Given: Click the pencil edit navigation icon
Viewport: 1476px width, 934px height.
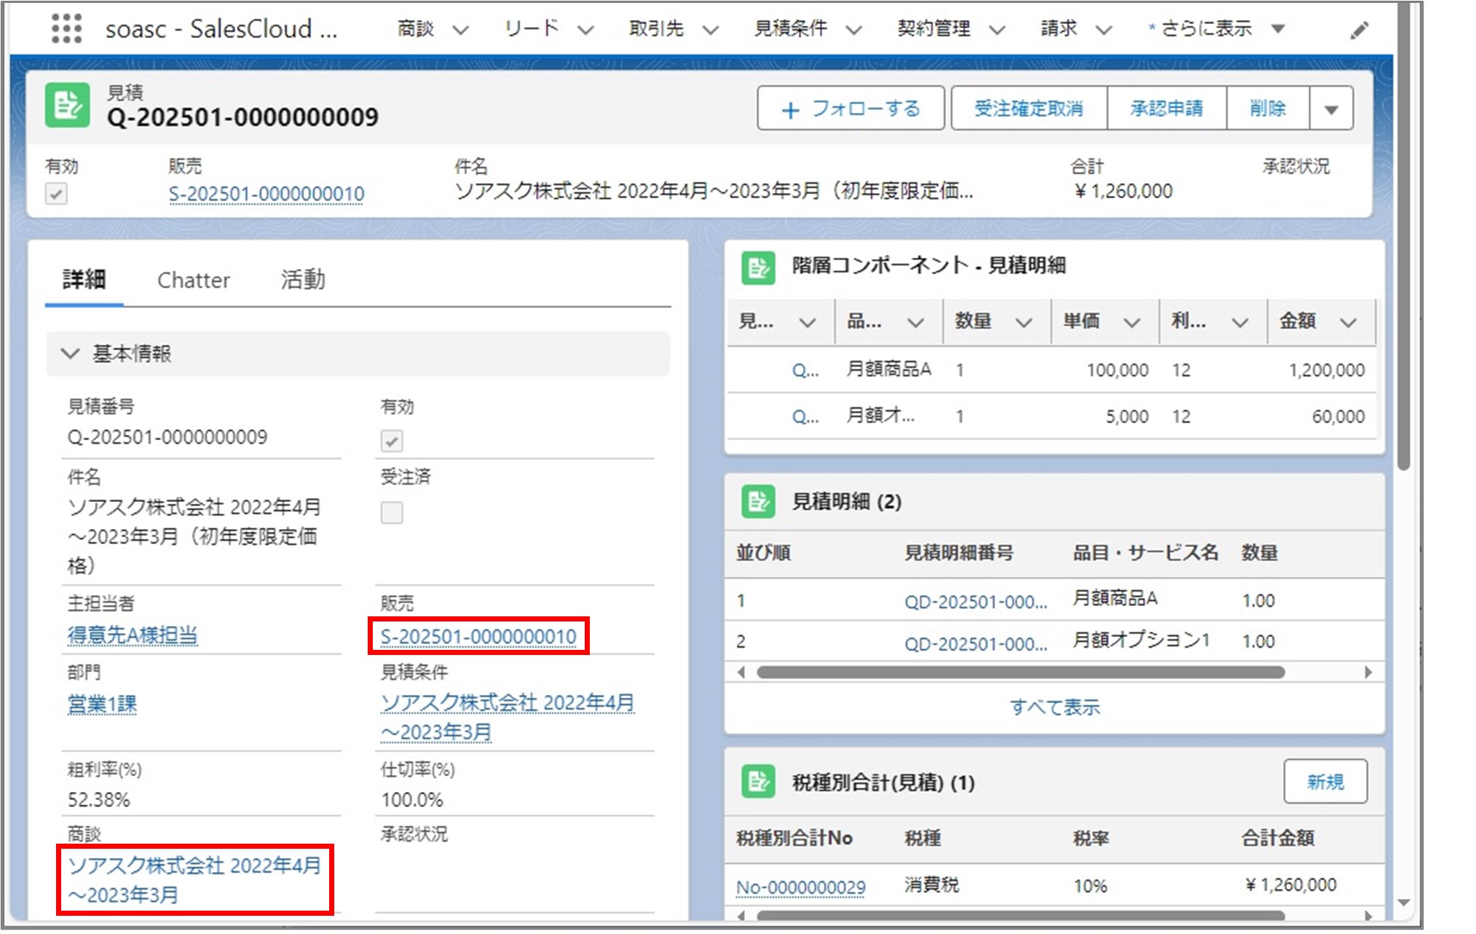Looking at the screenshot, I should point(1359,30).
